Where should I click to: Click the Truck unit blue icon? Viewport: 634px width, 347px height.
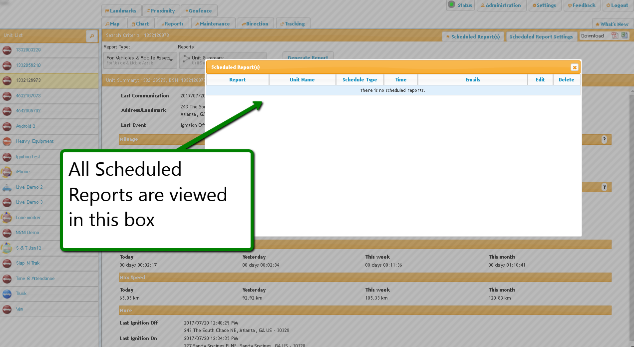(x=7, y=294)
